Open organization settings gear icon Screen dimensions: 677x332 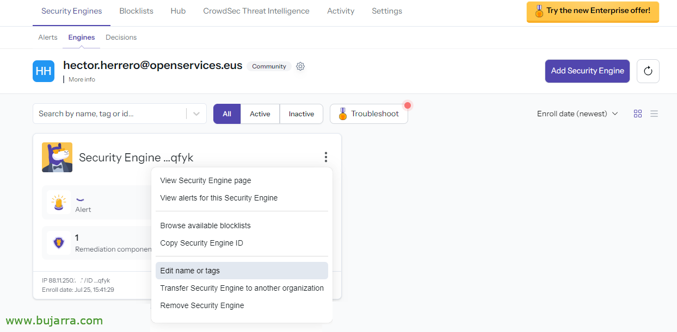[300, 67]
